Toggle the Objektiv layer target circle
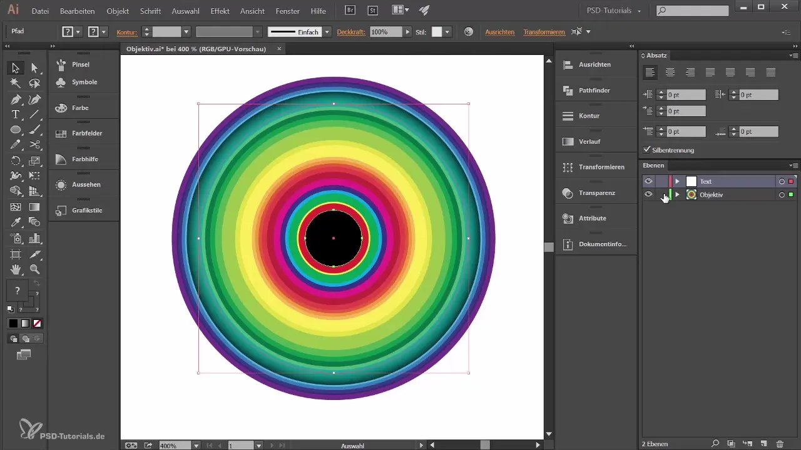The height and width of the screenshot is (450, 801). (x=782, y=194)
